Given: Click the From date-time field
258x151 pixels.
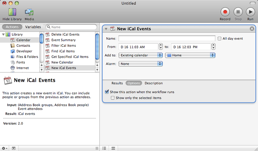Looking at the screenshot, I should 138,47.
